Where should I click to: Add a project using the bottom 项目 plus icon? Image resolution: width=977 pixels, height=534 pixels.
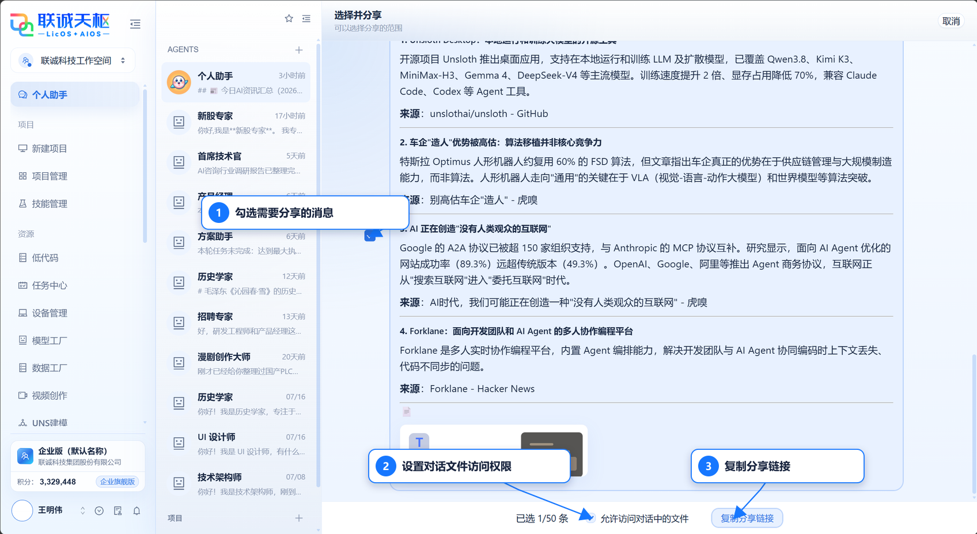299,518
